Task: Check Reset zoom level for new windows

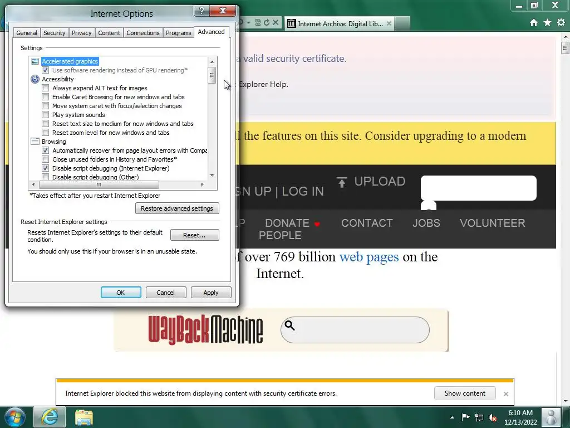Action: [46, 133]
